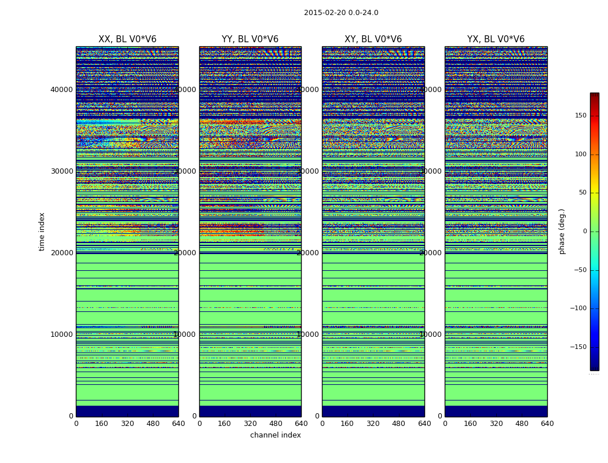
Task: Click the '10000' y-tick of the XX panel
Action: pos(61,335)
